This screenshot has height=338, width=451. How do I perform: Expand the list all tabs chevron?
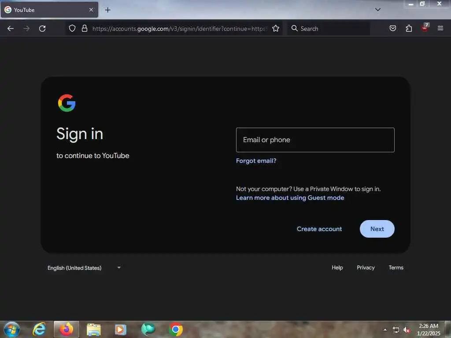pyautogui.click(x=378, y=10)
